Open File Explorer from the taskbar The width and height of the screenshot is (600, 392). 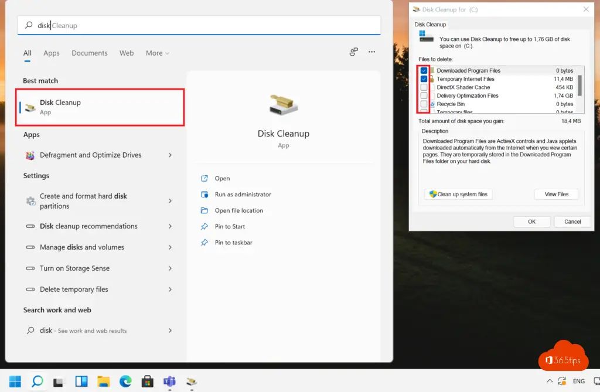pos(103,381)
